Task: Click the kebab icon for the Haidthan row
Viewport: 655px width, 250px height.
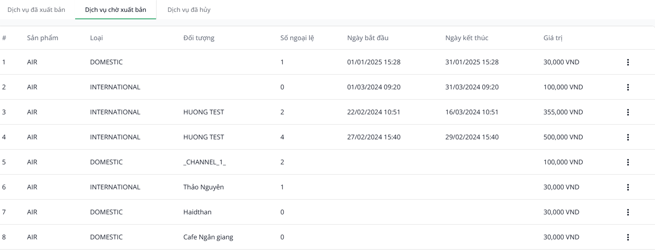Action: pos(627,212)
